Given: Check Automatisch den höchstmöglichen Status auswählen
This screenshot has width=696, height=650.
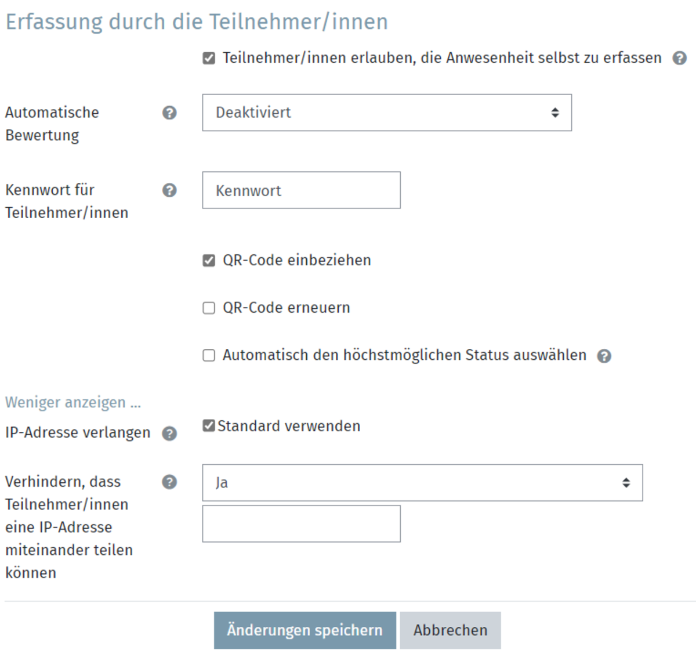Looking at the screenshot, I should [x=209, y=355].
